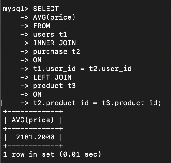
Task: Click the left bracket marker beside last query line
Action: pos(2,103)
